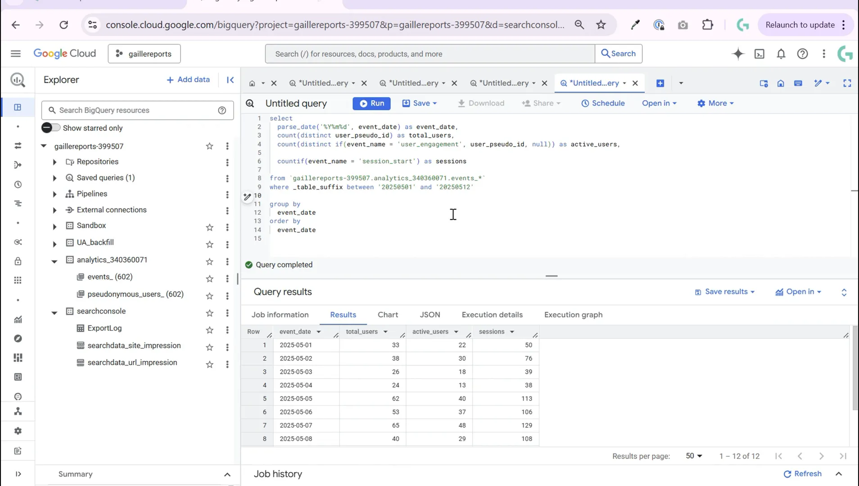Click the Search button in top bar
Viewport: 859px width, 486px height.
(x=619, y=54)
